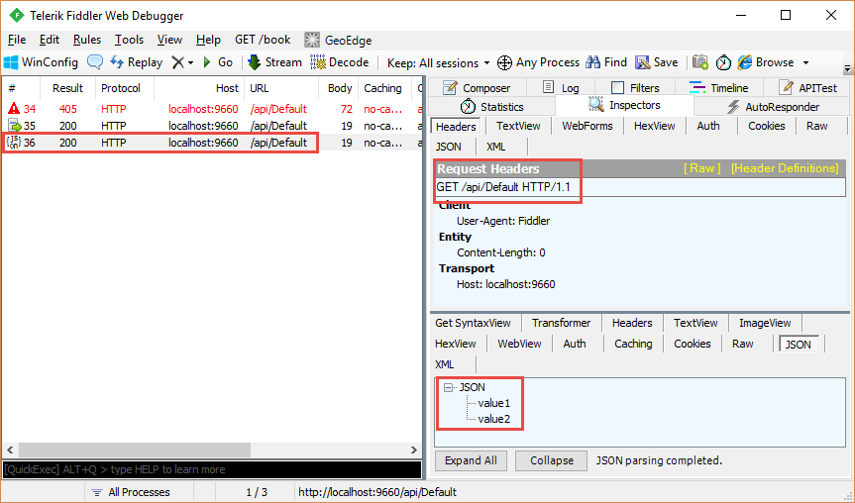855x503 pixels.
Task: Click the All Processes status bar filter
Action: pyautogui.click(x=132, y=492)
